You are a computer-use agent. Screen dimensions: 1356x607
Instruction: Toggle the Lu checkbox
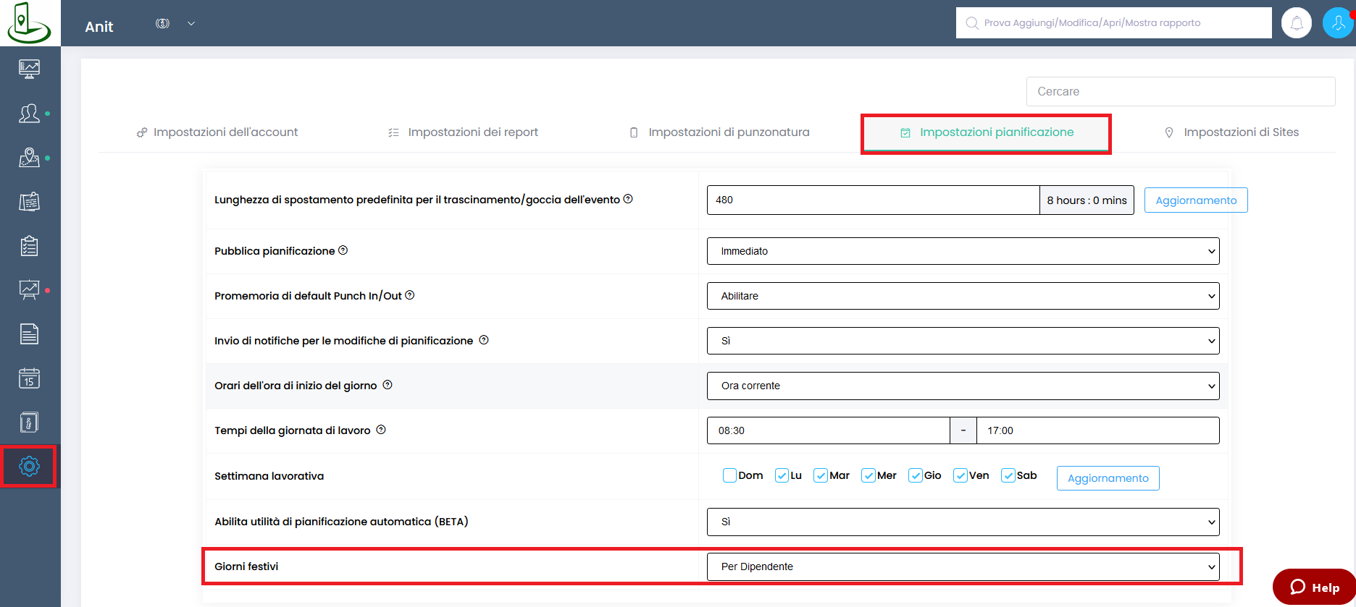(782, 475)
